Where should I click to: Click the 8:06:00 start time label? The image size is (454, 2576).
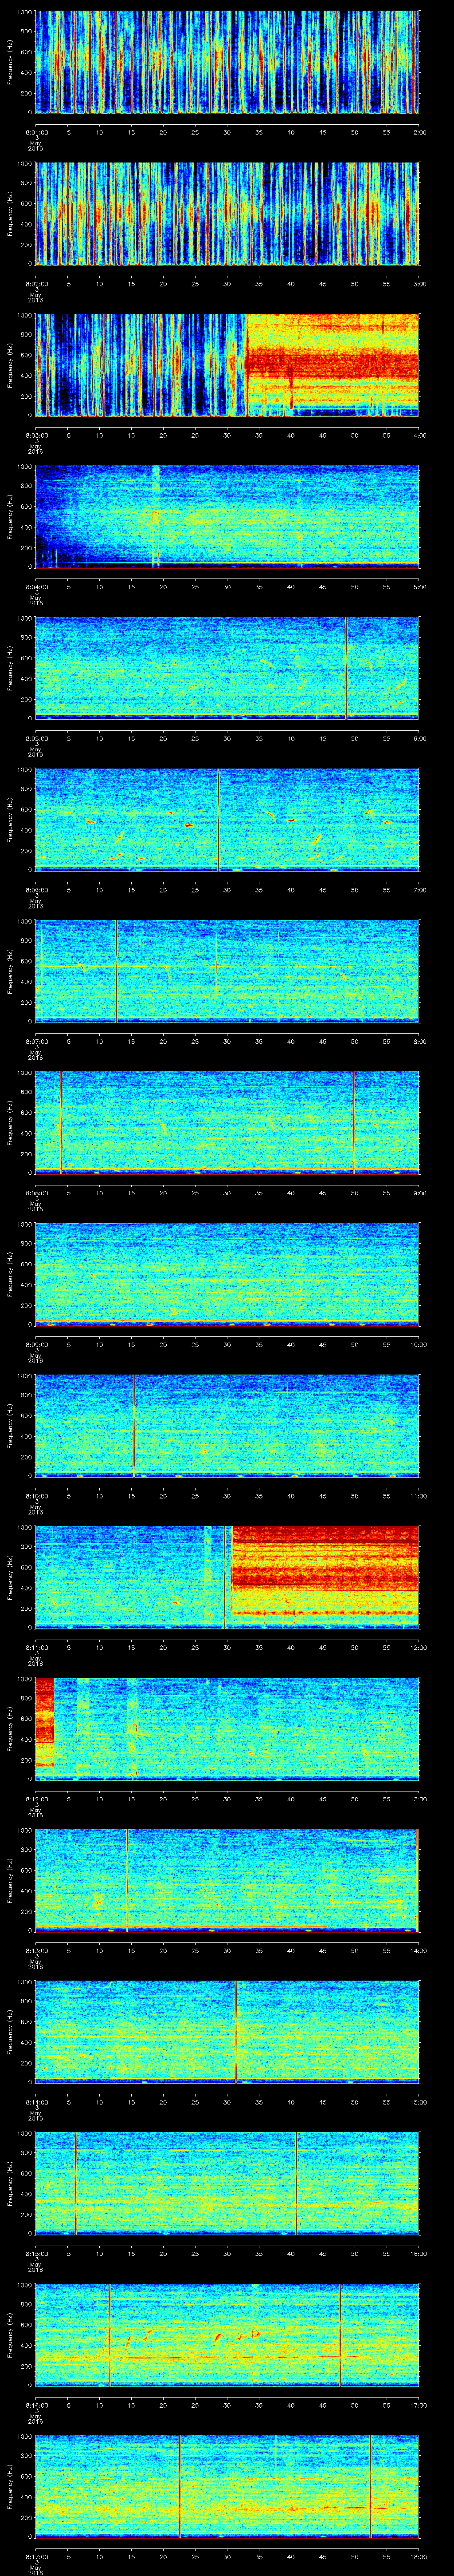(x=36, y=890)
